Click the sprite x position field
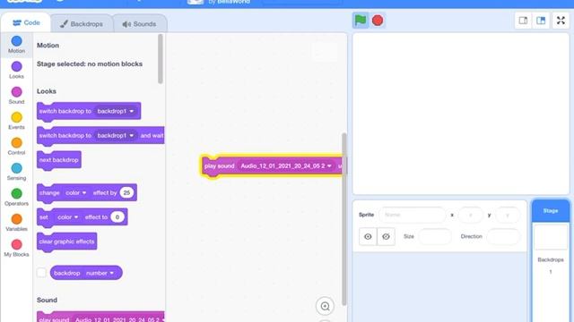This screenshot has width=574, height=322. (x=470, y=215)
